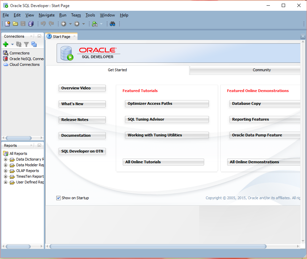Click the Start Page help icon on tab
This screenshot has height=259, width=307.
pos(49,36)
